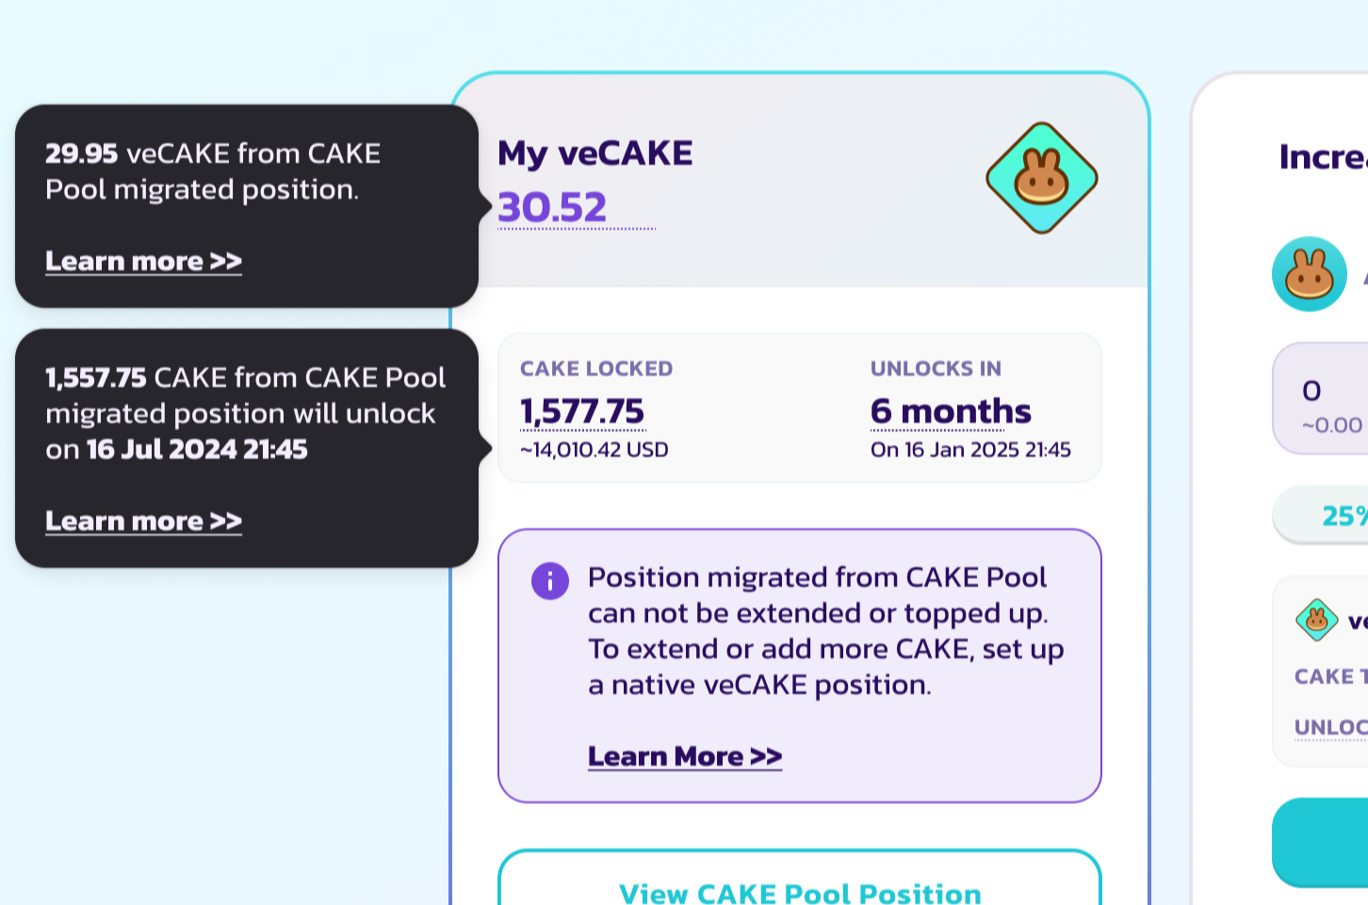
Task: Open Learn more link in veCAKE tooltip
Action: (143, 261)
